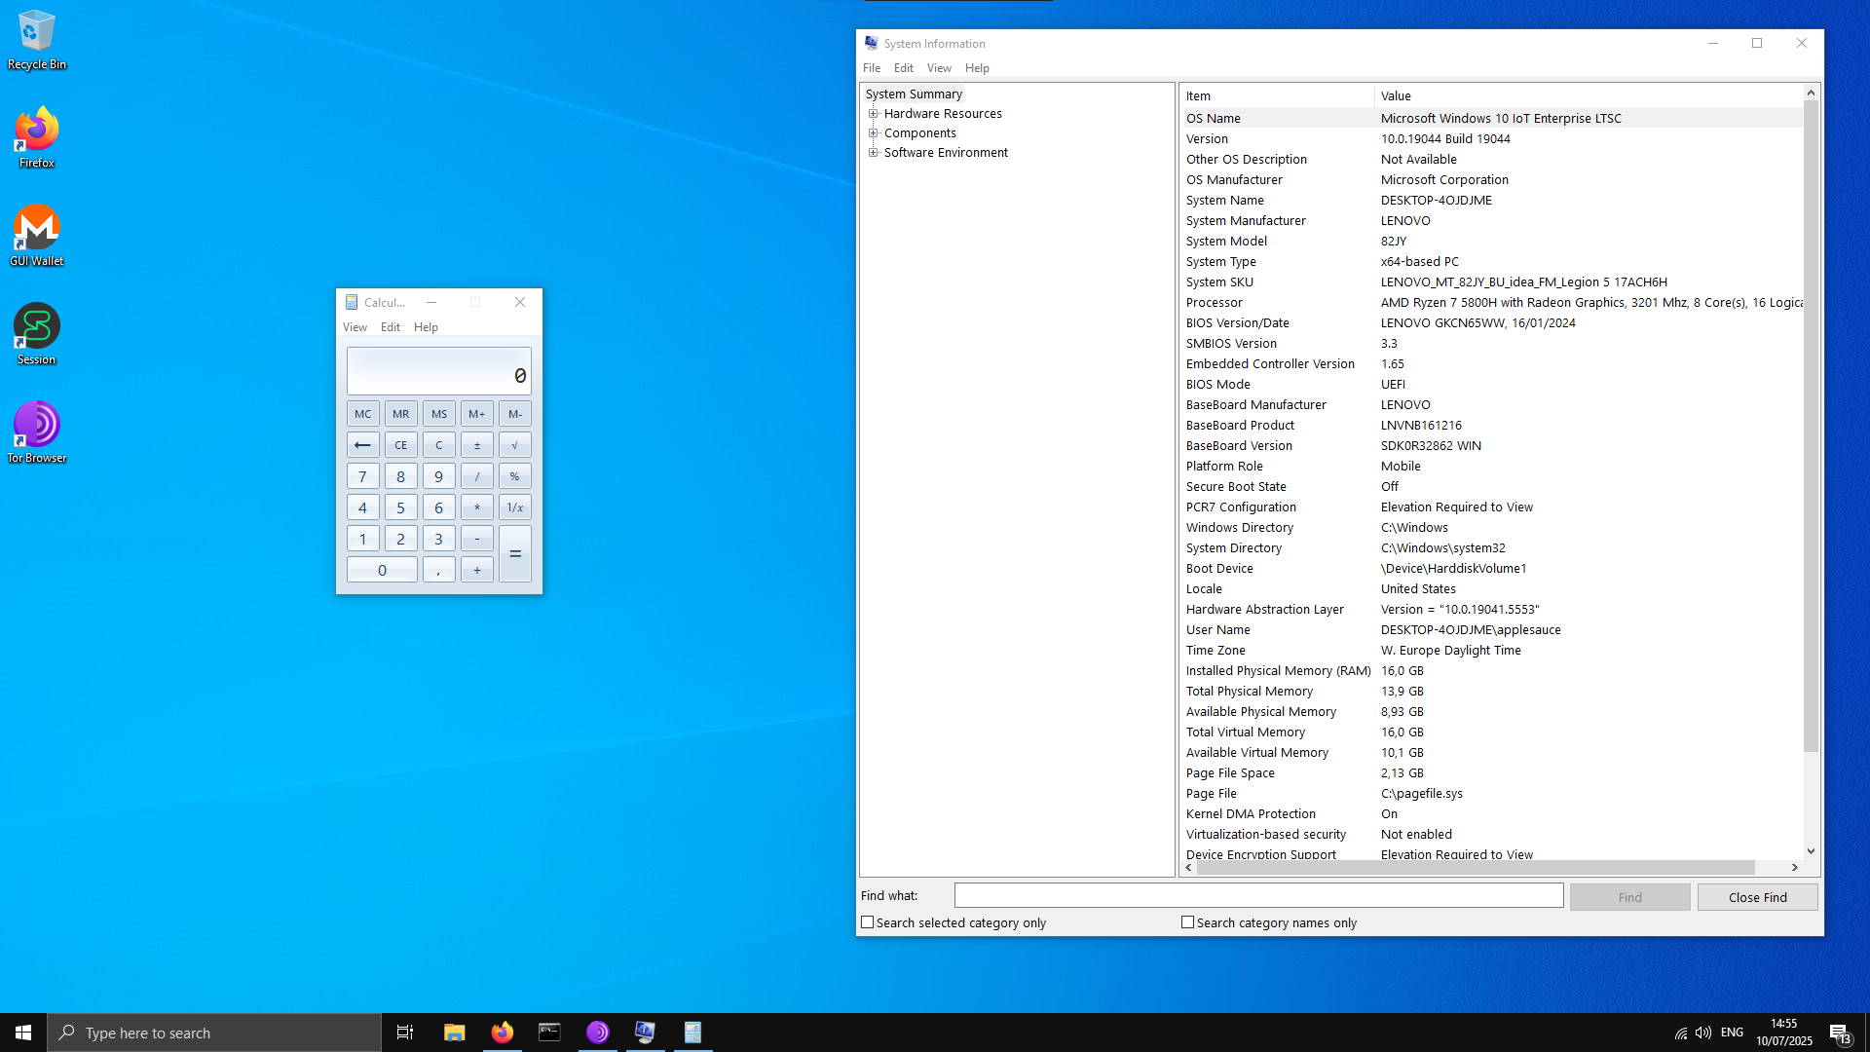Click the taskbar search box
Image resolution: width=1870 pixels, height=1052 pixels.
pos(214,1033)
